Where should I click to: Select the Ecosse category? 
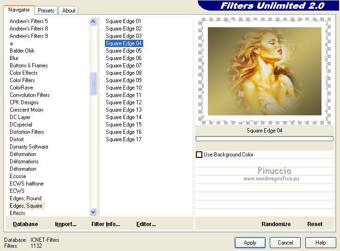[18, 176]
